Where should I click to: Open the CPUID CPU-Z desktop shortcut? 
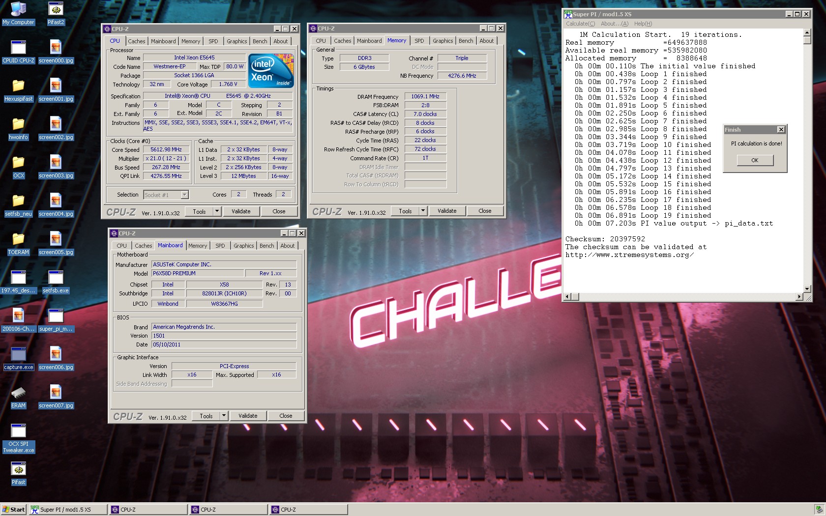pos(18,52)
